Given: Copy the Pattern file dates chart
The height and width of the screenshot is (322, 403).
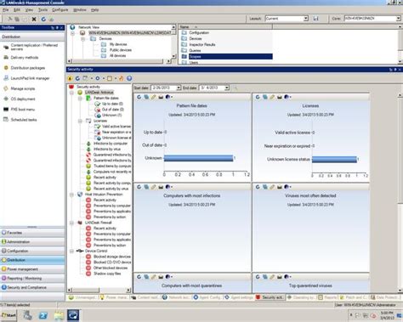Looking at the screenshot, I should click(x=146, y=97).
